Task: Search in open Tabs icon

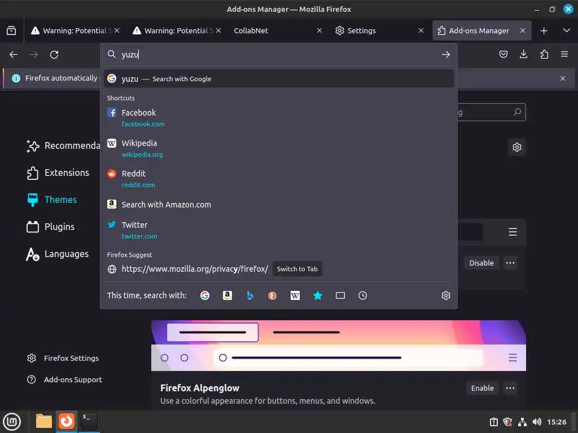Action: (340, 295)
